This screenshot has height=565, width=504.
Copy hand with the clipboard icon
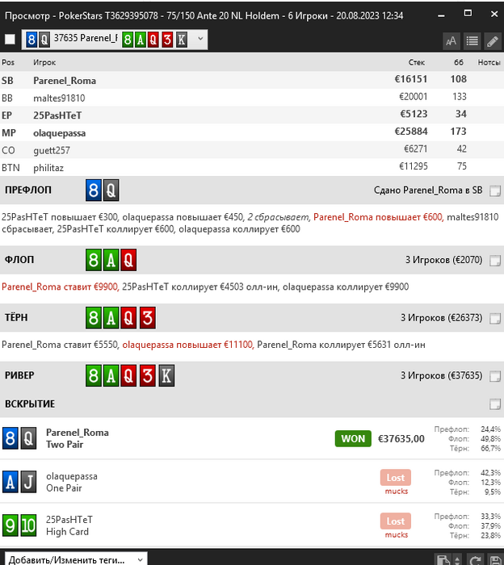443,560
